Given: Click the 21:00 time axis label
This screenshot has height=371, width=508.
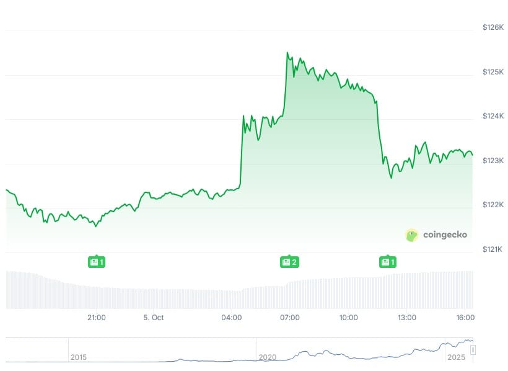Looking at the screenshot, I should pyautogui.click(x=96, y=318).
